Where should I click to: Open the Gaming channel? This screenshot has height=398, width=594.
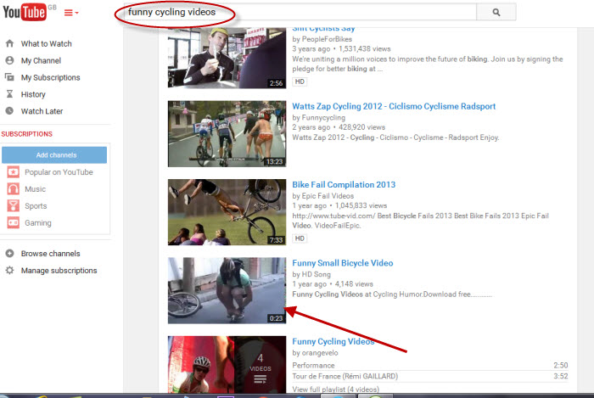point(38,223)
